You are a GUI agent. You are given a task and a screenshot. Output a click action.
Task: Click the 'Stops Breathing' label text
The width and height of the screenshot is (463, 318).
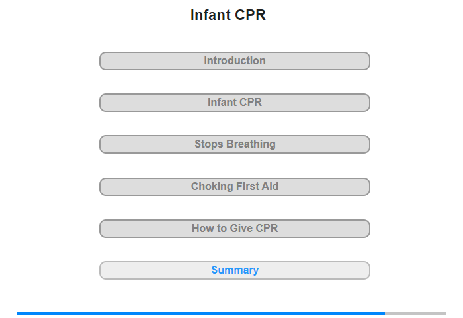[x=235, y=144]
